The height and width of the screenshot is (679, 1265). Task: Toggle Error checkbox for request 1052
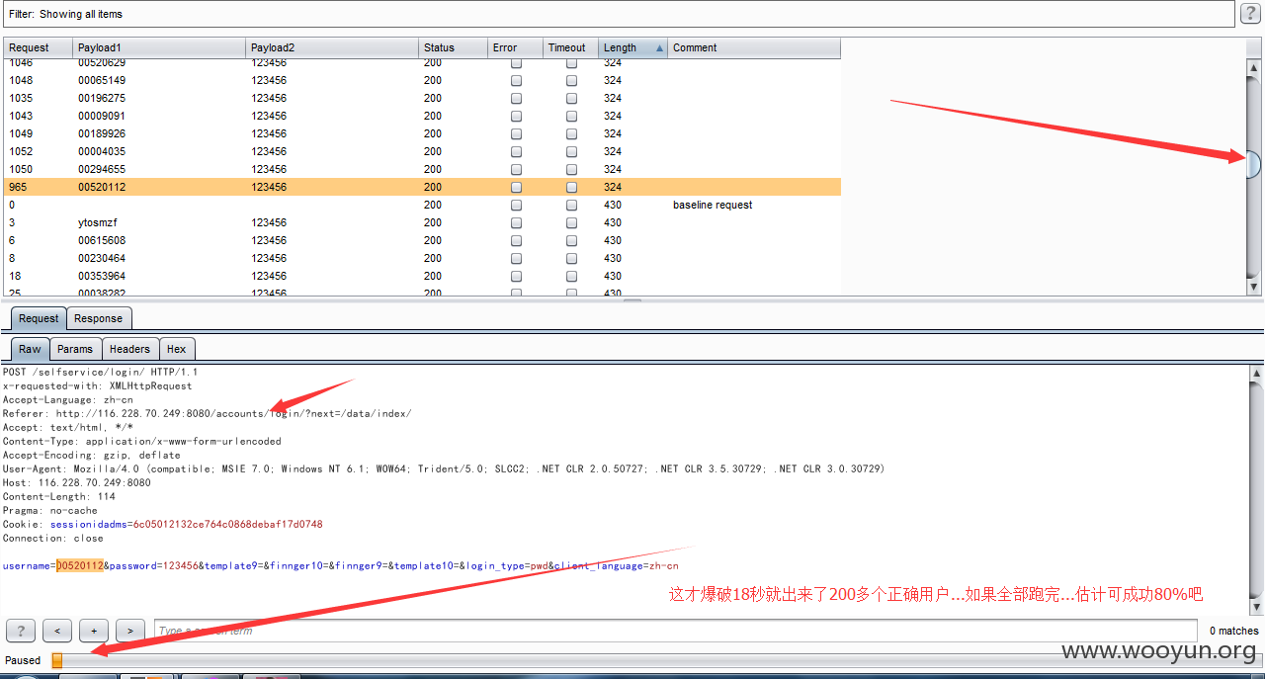point(516,151)
